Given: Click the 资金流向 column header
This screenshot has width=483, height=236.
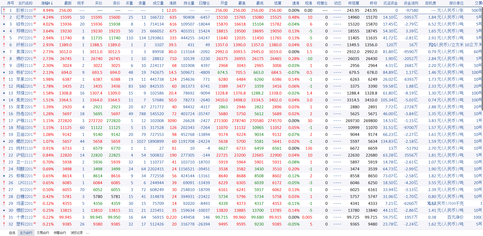Looking at the screenshot, I should pos(411,3).
